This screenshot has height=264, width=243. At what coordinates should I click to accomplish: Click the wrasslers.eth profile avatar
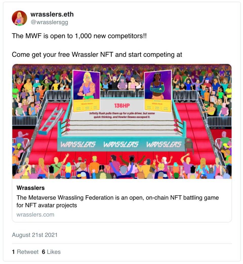[x=19, y=18]
